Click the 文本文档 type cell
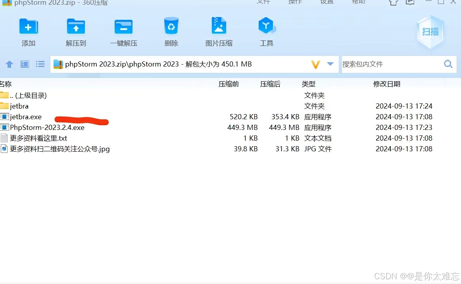This screenshot has height=284, width=461. [x=318, y=138]
